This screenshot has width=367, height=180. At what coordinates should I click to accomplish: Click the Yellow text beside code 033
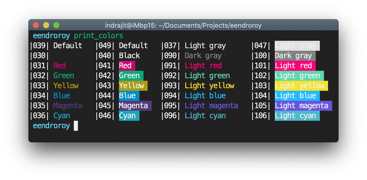pyautogui.click(x=66, y=86)
